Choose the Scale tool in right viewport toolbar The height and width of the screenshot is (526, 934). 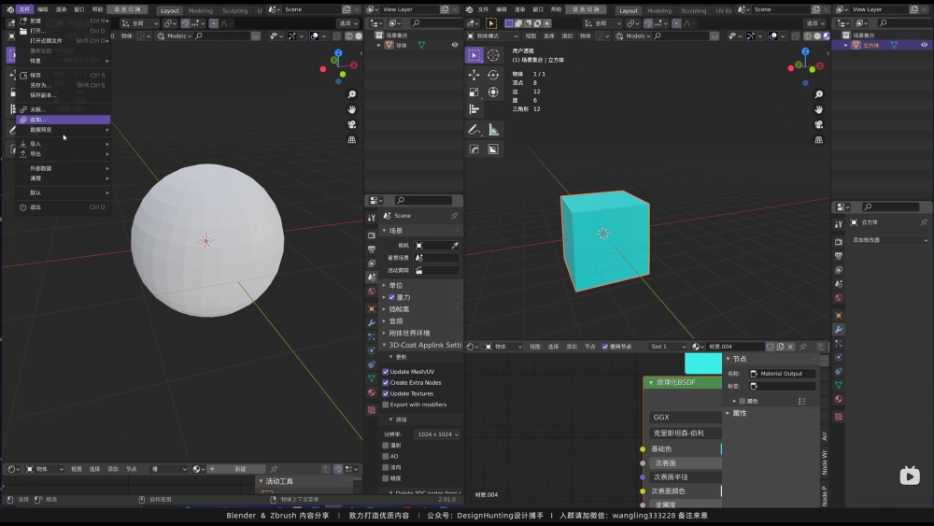(474, 92)
